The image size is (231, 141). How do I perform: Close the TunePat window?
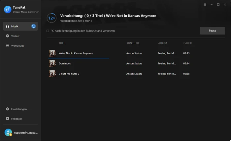pos(225,5)
